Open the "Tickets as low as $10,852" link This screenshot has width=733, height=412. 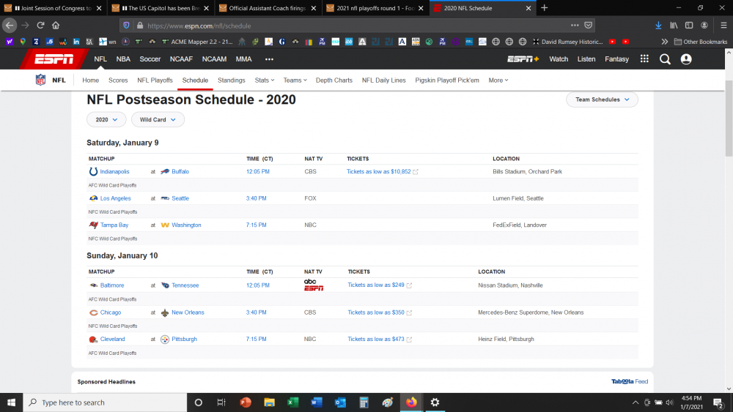click(379, 172)
